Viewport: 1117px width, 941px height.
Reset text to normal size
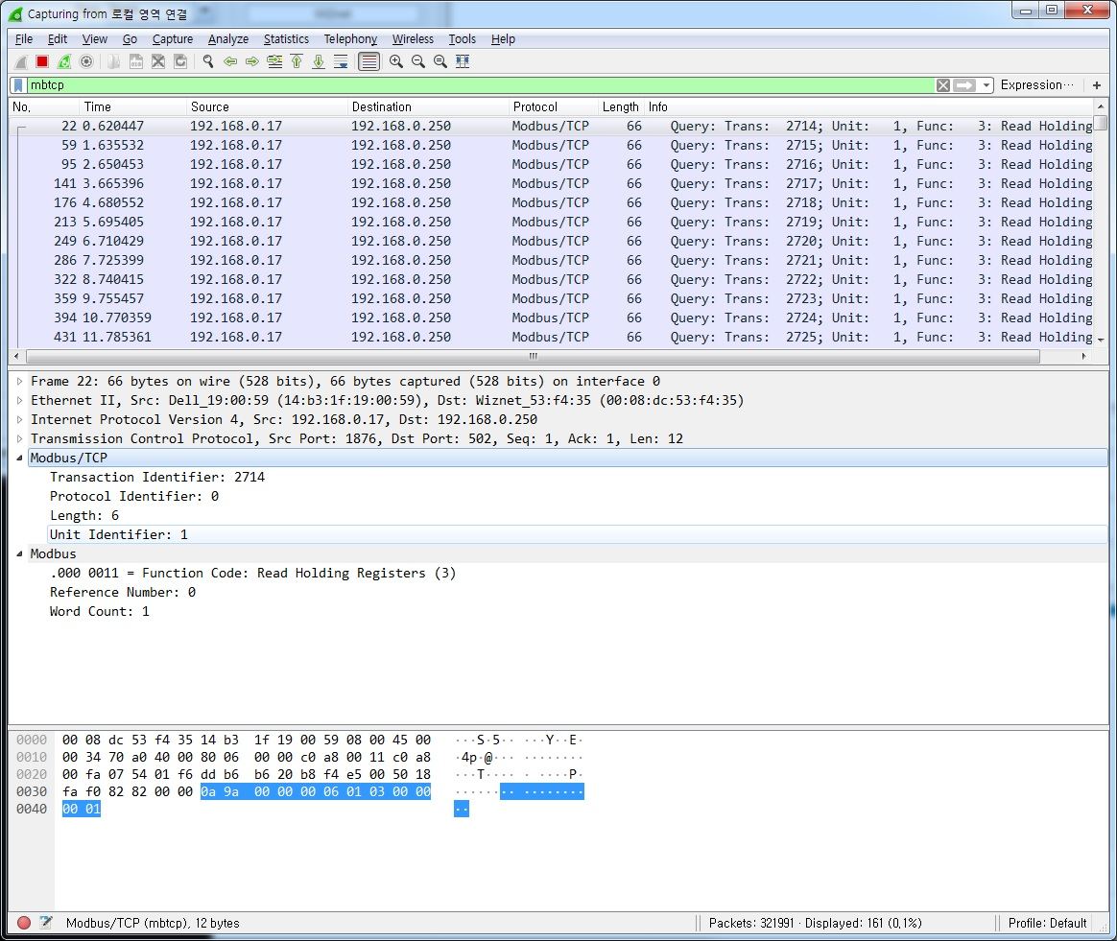(440, 62)
